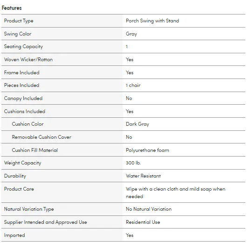Click the 1 chair value
The width and height of the screenshot is (248, 243).
133,85
